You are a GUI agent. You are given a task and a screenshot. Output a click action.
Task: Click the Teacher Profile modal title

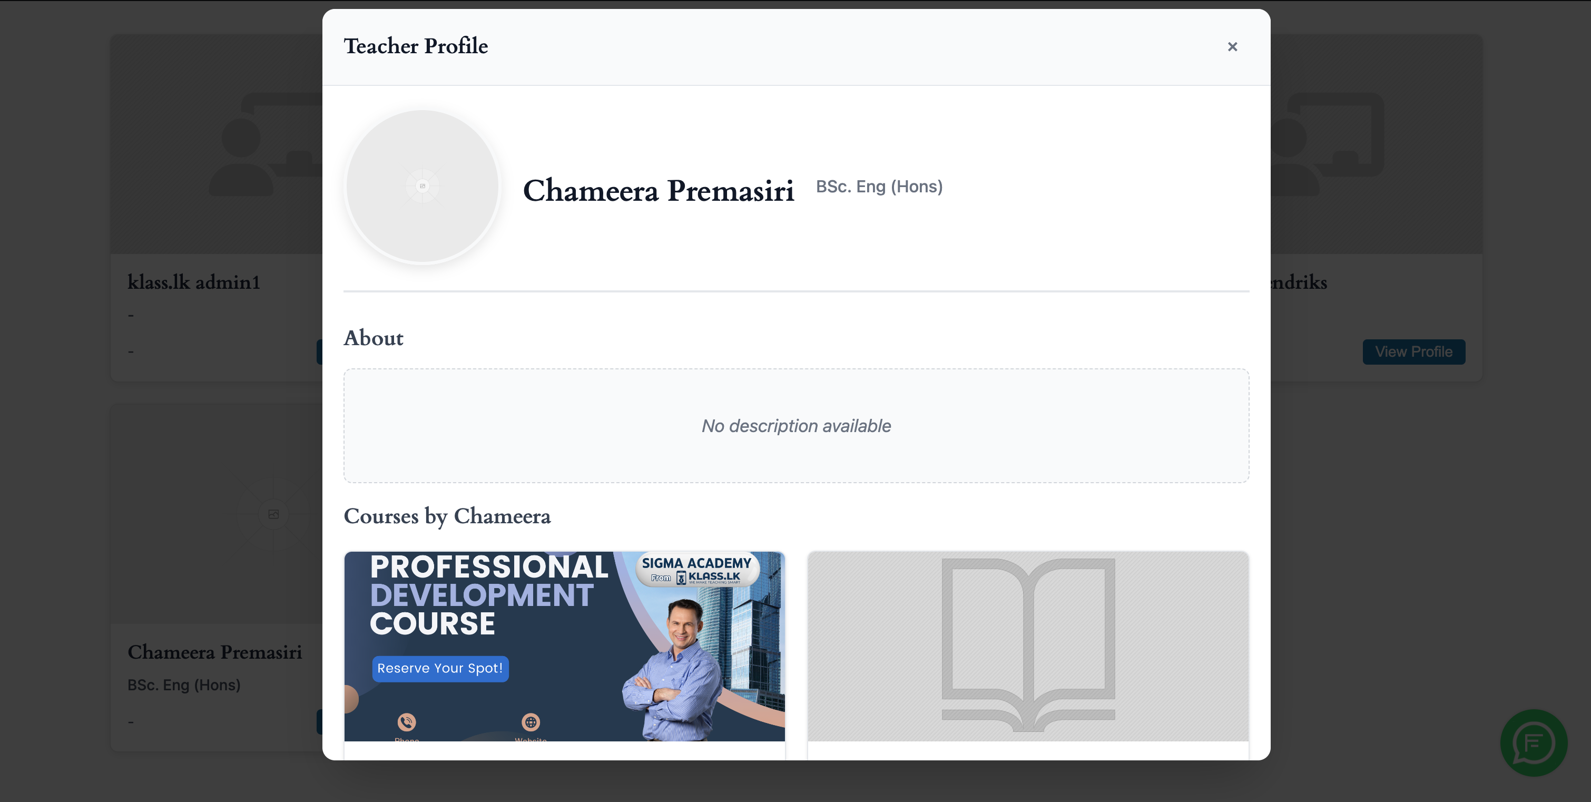(416, 46)
